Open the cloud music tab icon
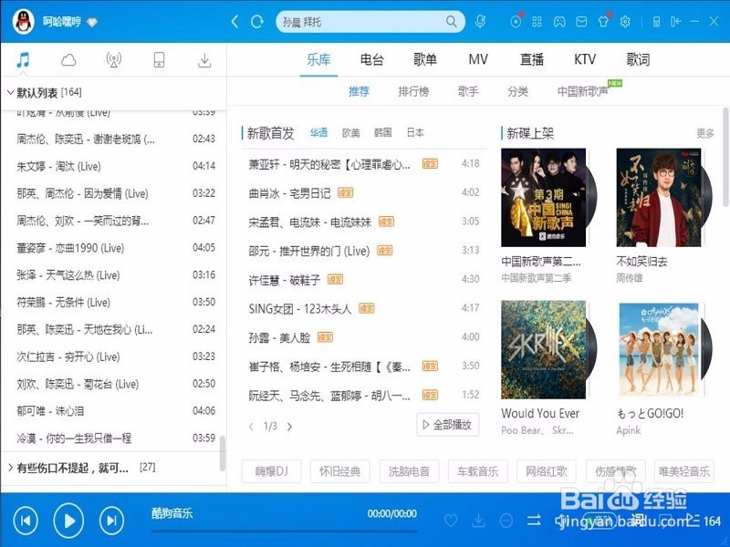The height and width of the screenshot is (547, 730). click(x=68, y=59)
